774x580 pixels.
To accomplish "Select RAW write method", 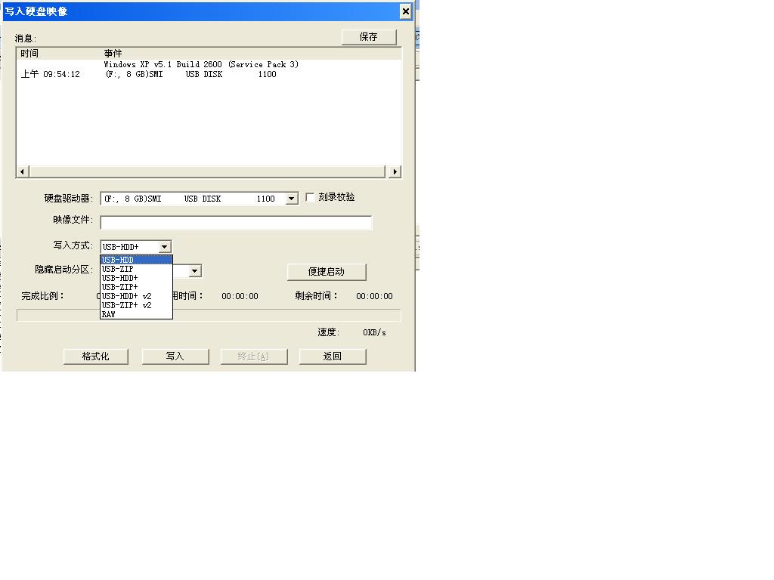I will [x=136, y=314].
